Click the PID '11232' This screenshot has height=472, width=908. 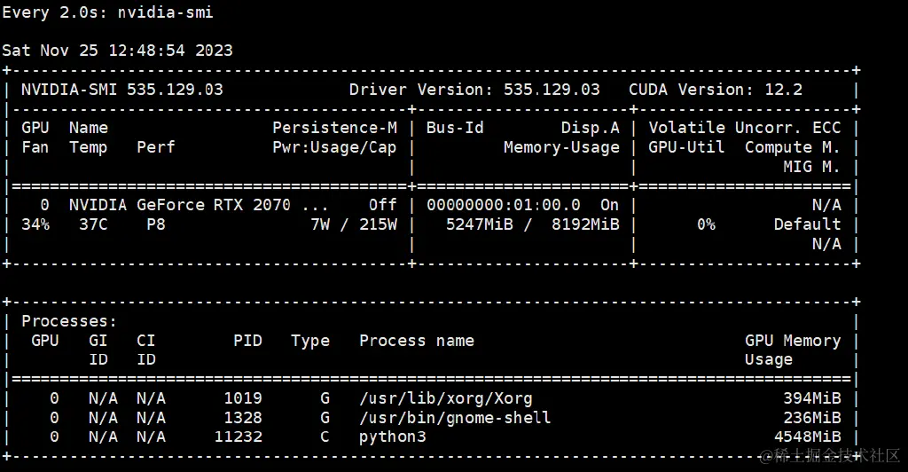pyautogui.click(x=239, y=437)
